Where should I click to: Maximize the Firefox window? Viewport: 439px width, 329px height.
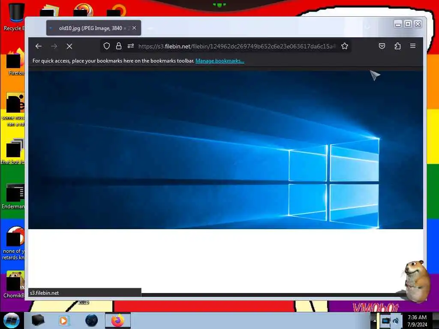point(408,24)
